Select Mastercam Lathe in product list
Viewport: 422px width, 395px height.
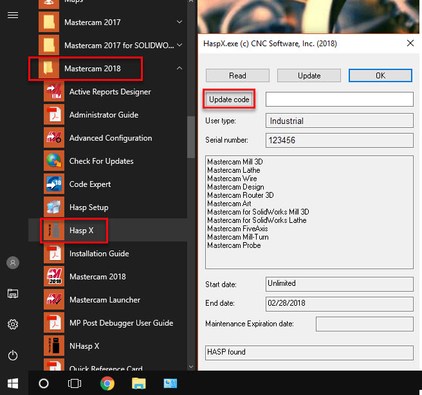(234, 170)
